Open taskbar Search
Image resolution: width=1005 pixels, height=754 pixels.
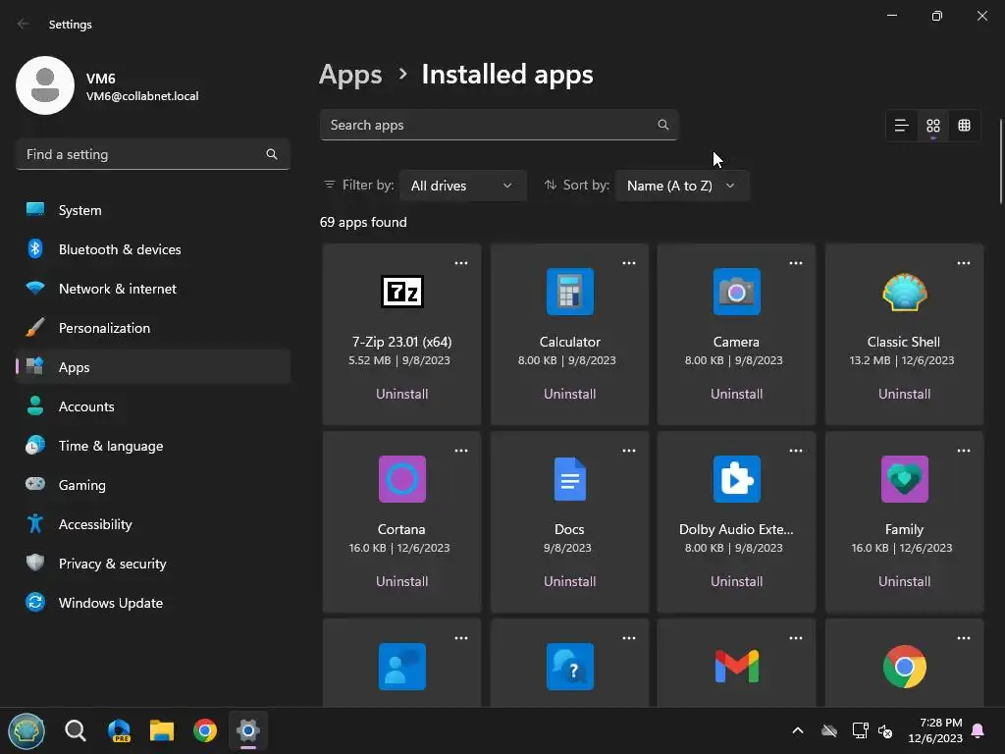tap(75, 730)
